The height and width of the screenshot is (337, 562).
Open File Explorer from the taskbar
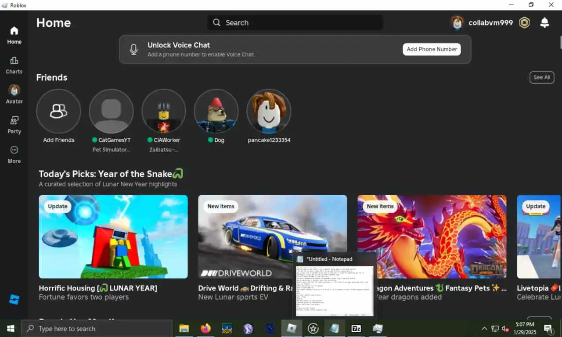(x=184, y=329)
